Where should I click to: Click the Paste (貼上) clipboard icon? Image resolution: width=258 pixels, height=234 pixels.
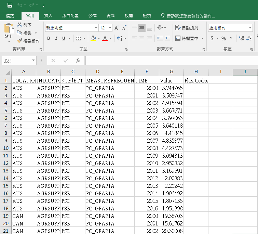click(x=9, y=28)
